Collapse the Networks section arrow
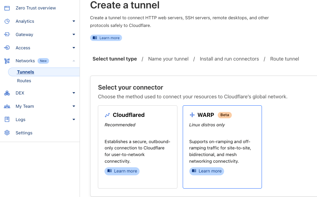 (x=74, y=61)
